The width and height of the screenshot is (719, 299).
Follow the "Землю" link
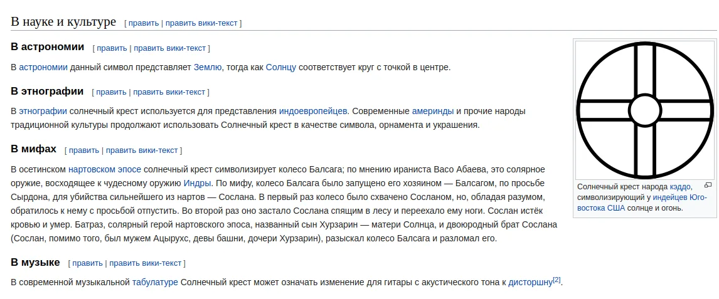point(208,67)
